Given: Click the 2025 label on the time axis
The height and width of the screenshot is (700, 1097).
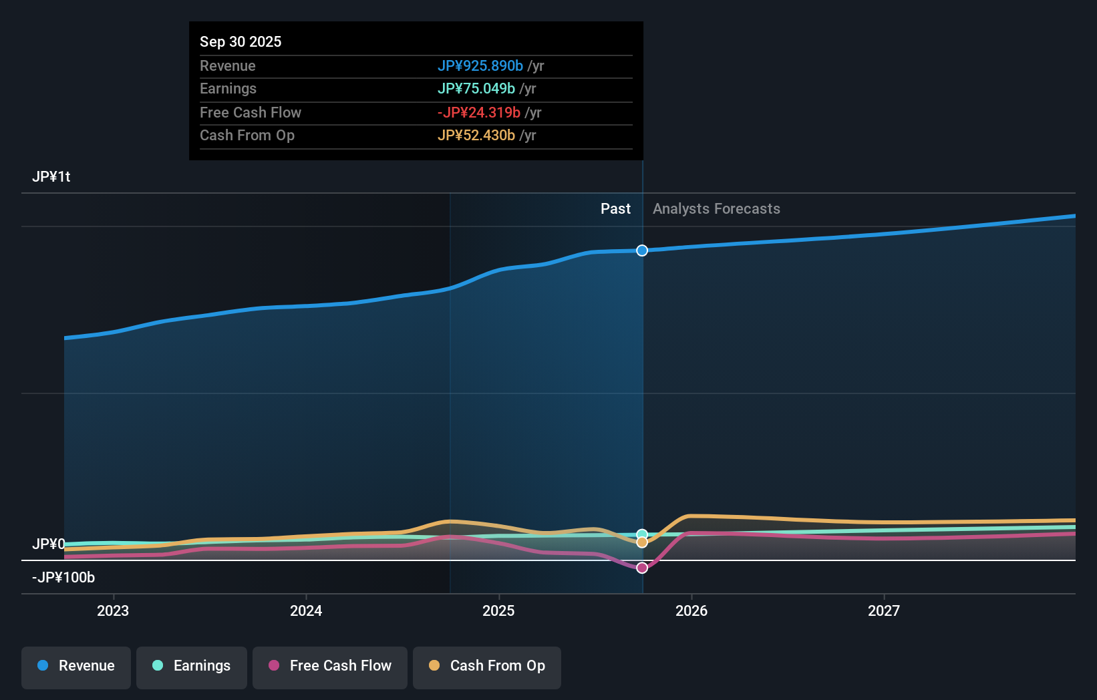Looking at the screenshot, I should 499,610.
